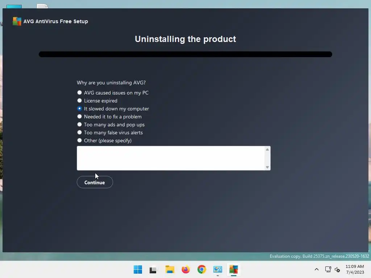
Task: Launch Firefox from the taskbar
Action: (x=186, y=269)
